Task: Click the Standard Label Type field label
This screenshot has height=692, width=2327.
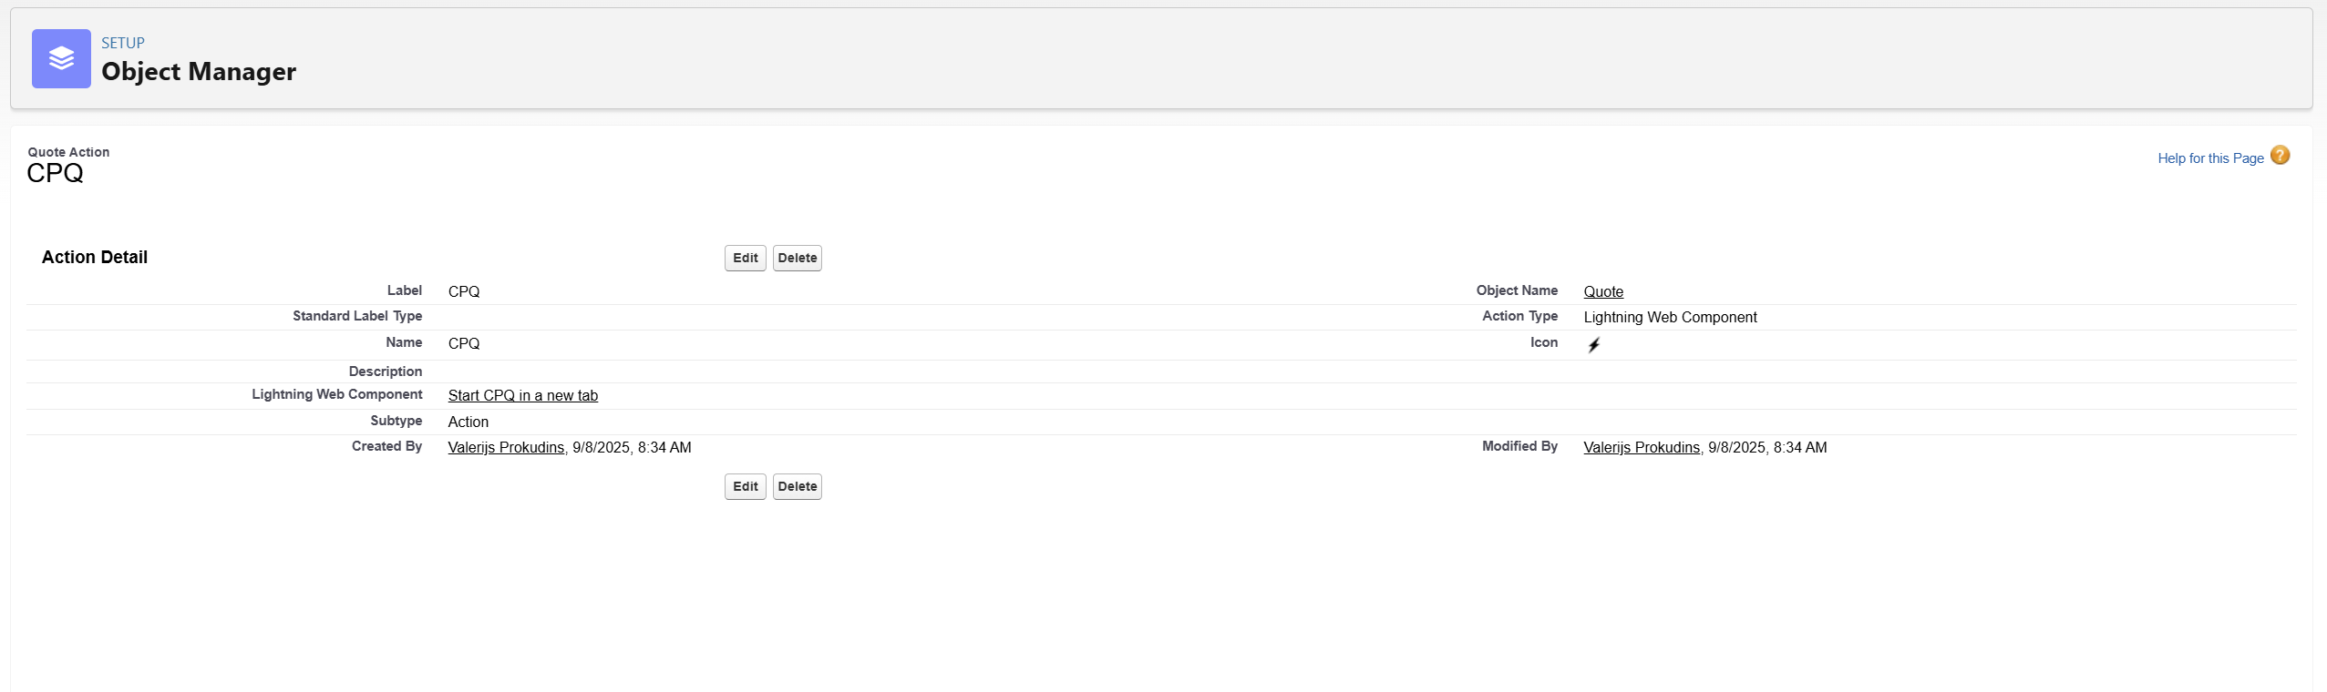Action: pos(357,316)
